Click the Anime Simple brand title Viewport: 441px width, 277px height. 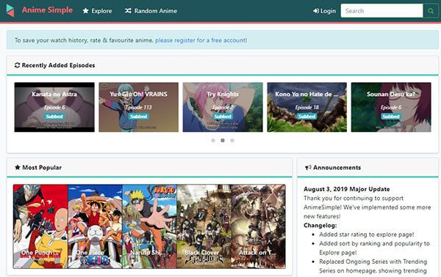(47, 10)
